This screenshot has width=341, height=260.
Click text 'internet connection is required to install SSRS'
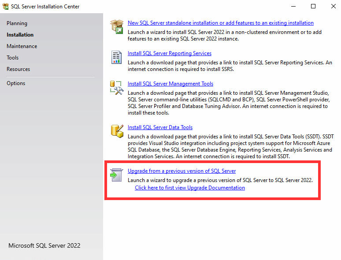181,69
